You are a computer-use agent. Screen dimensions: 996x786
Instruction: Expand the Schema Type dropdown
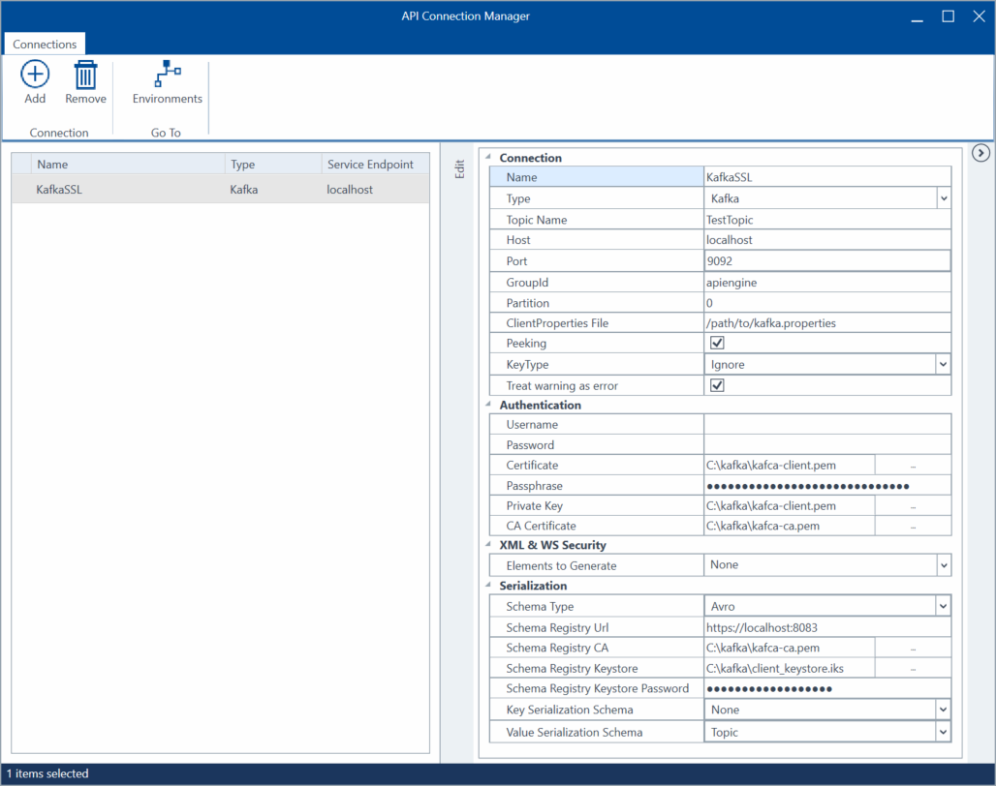click(943, 607)
